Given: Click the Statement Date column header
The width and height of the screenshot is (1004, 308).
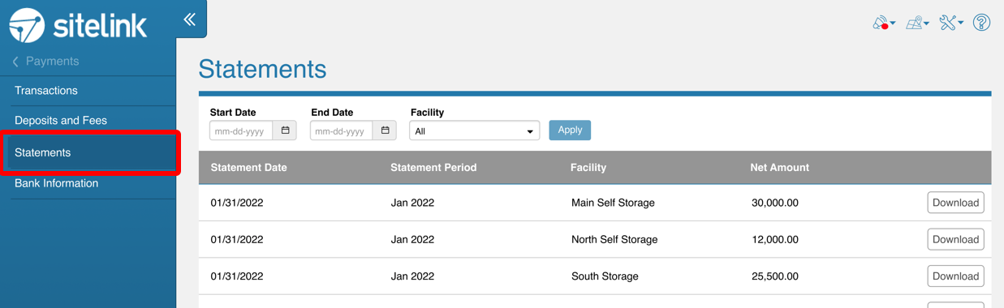Looking at the screenshot, I should 248,168.
